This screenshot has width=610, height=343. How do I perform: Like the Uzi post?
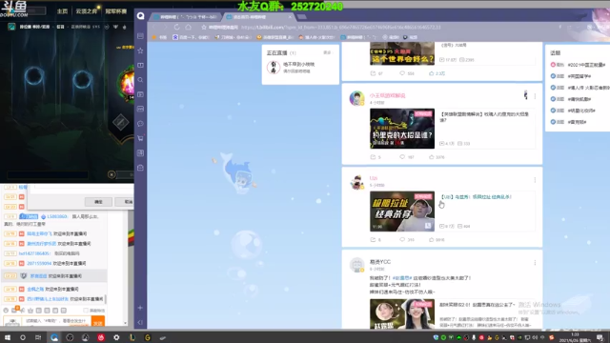coord(437,240)
